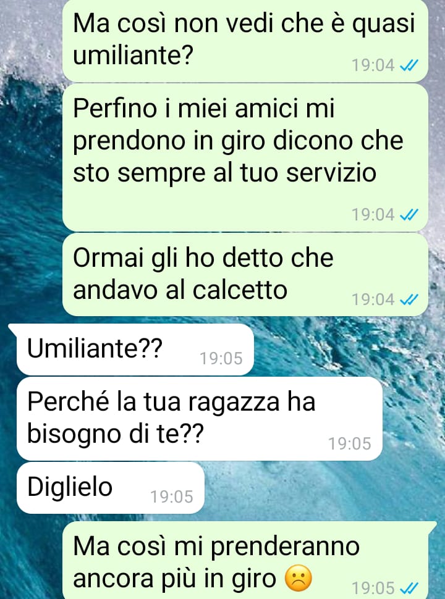Click the sad face emoji
This screenshot has height=599, width=445.
299,578
